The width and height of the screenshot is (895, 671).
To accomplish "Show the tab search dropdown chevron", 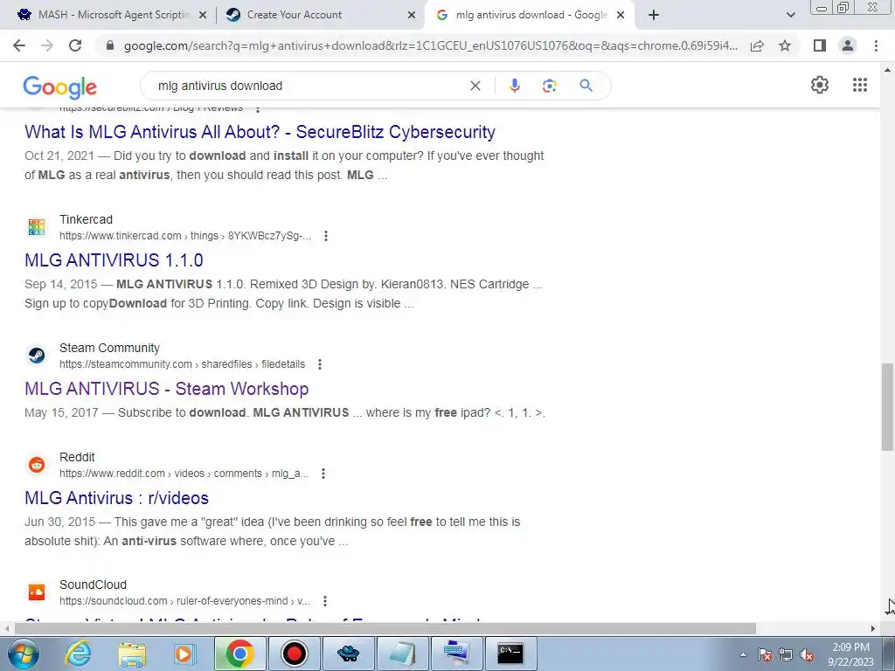I will pyautogui.click(x=790, y=15).
